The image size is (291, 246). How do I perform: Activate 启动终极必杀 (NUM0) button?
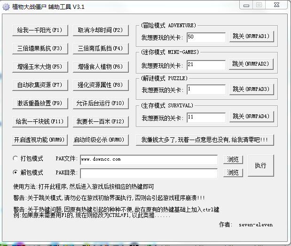(100, 140)
